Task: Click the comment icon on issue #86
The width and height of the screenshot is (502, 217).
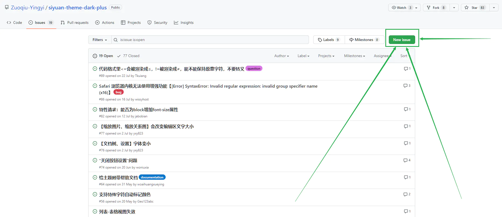Action: pyautogui.click(x=405, y=86)
